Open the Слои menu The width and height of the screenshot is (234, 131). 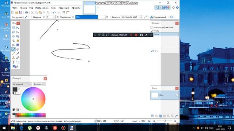pyautogui.click(x=54, y=8)
